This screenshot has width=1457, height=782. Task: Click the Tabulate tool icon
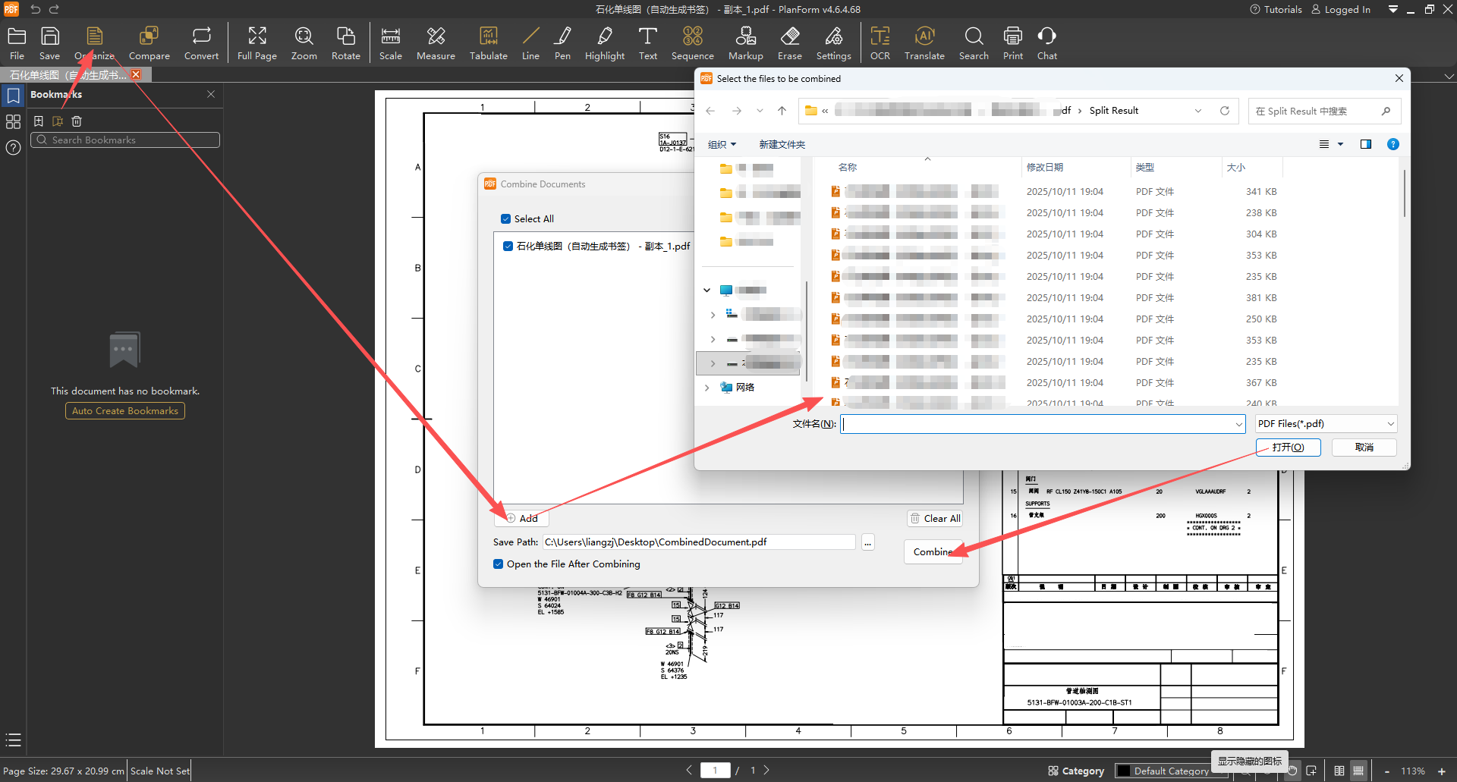[488, 43]
